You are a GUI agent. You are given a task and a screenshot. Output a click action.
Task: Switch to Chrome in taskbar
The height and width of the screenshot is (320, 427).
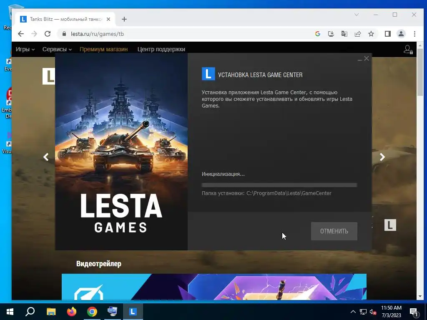point(92,312)
